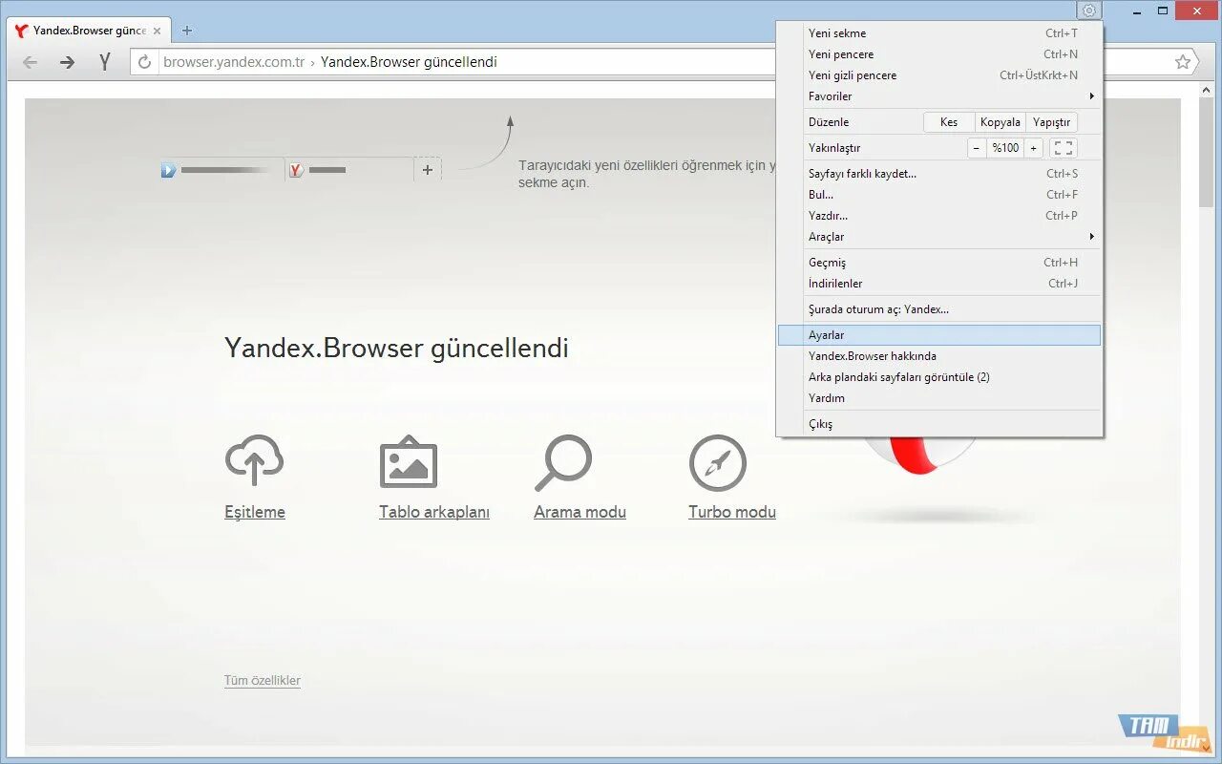Select Yandex.Browser hakkında
The image size is (1222, 764).
coord(940,356)
